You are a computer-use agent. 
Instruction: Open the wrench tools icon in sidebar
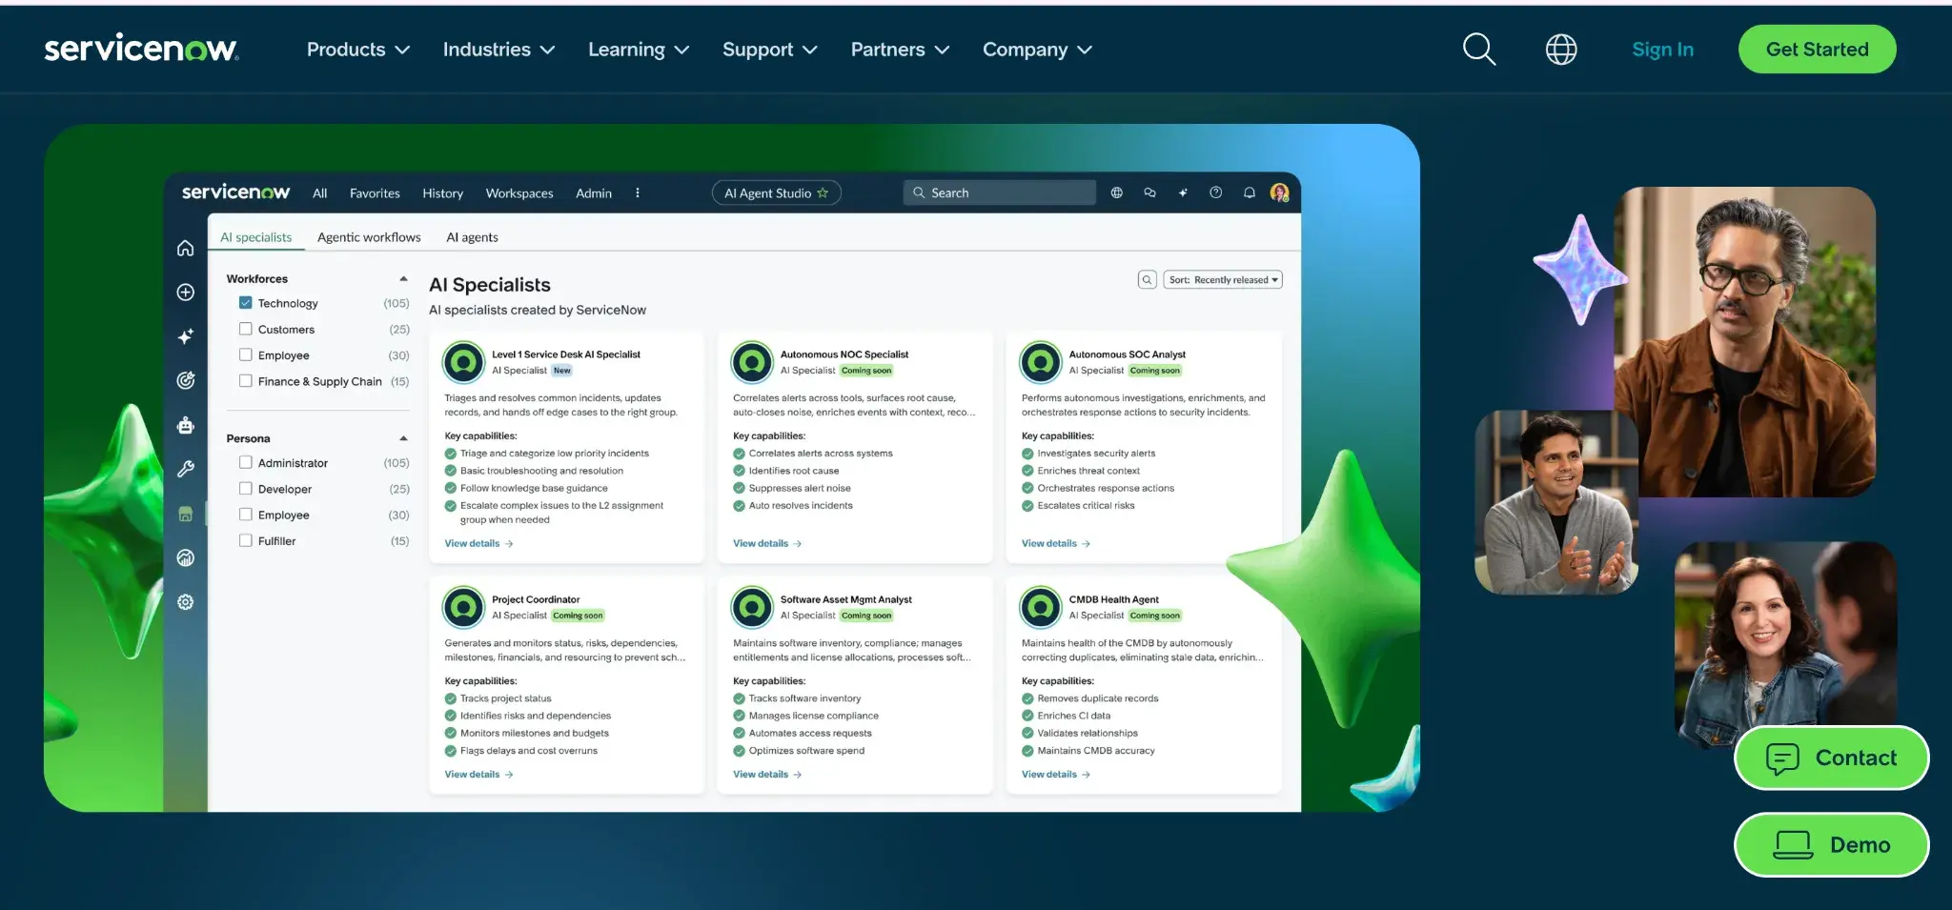pyautogui.click(x=186, y=469)
